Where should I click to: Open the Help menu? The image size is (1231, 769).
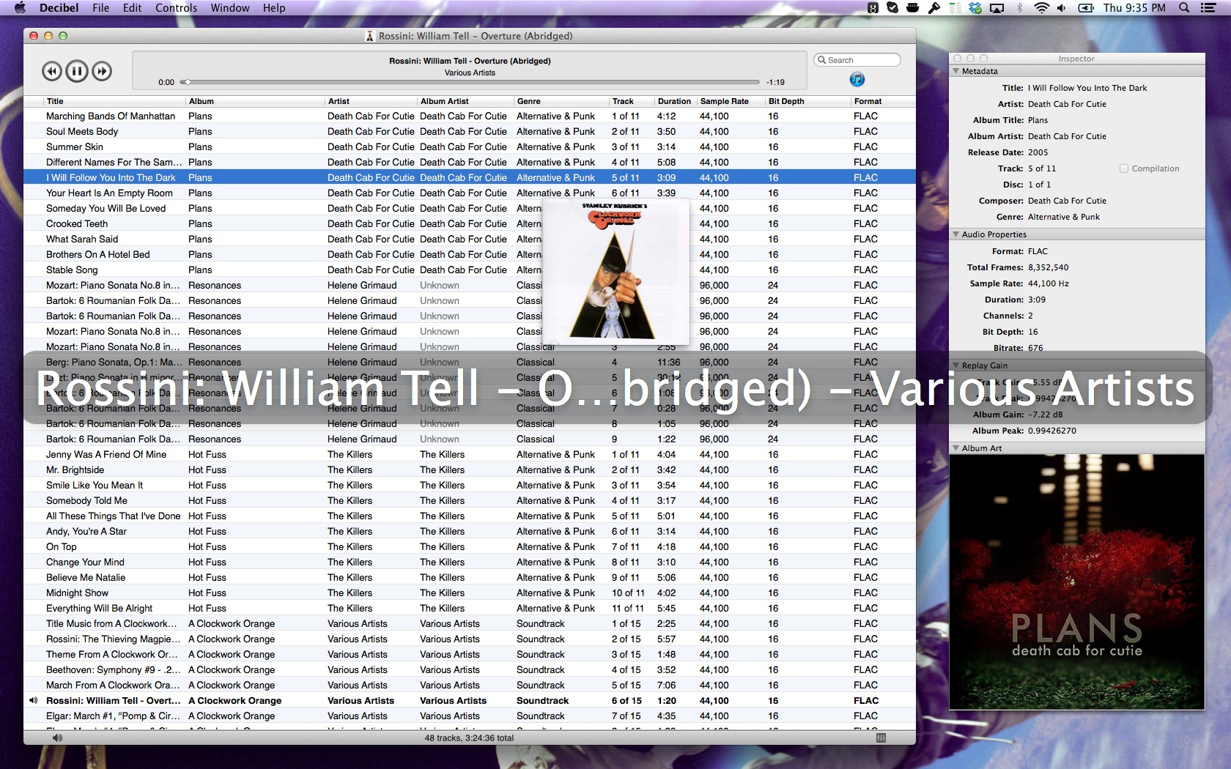pyautogui.click(x=274, y=8)
